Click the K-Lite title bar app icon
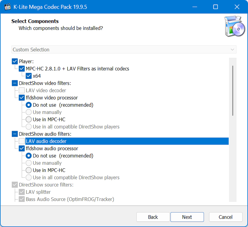 click(8, 7)
